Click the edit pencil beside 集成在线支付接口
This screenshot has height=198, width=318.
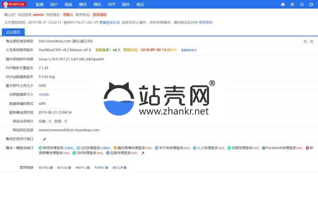point(45,139)
